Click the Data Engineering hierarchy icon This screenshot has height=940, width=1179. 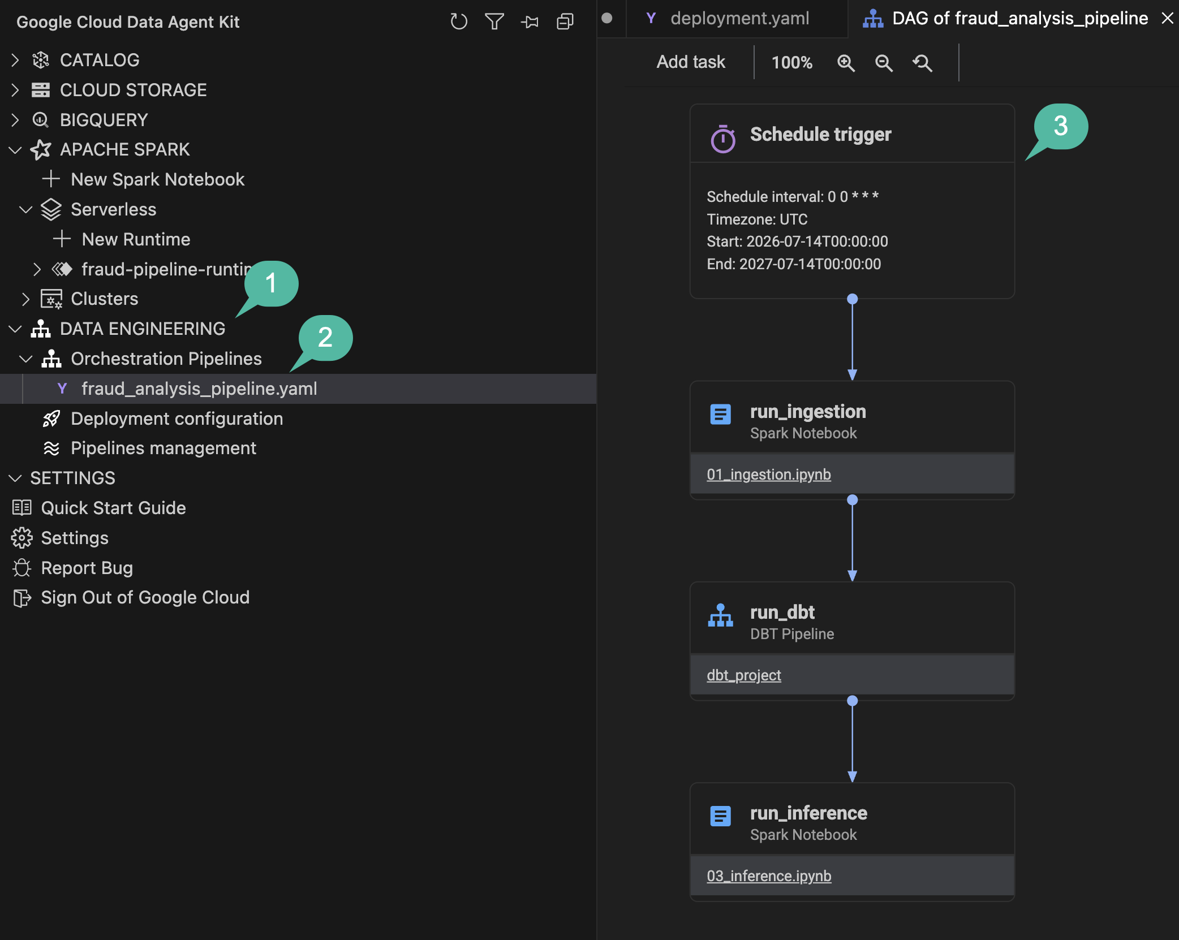41,329
